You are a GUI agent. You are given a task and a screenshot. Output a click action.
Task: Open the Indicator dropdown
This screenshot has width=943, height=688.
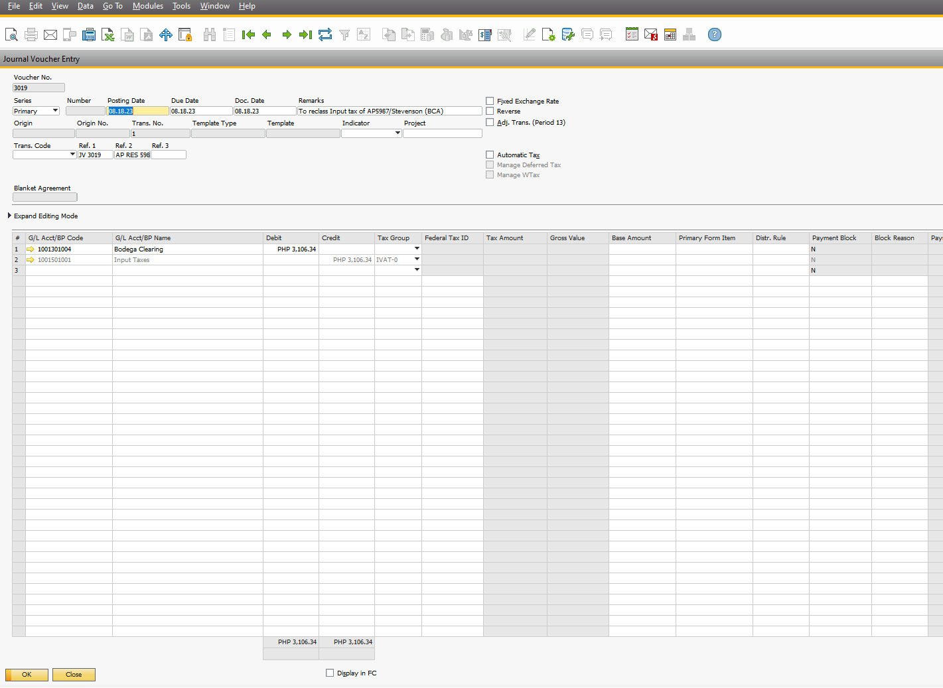pyautogui.click(x=398, y=133)
